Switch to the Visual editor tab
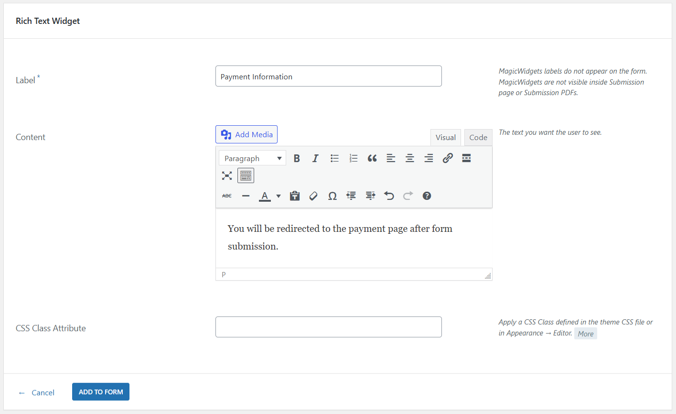This screenshot has height=414, width=676. tap(445, 138)
